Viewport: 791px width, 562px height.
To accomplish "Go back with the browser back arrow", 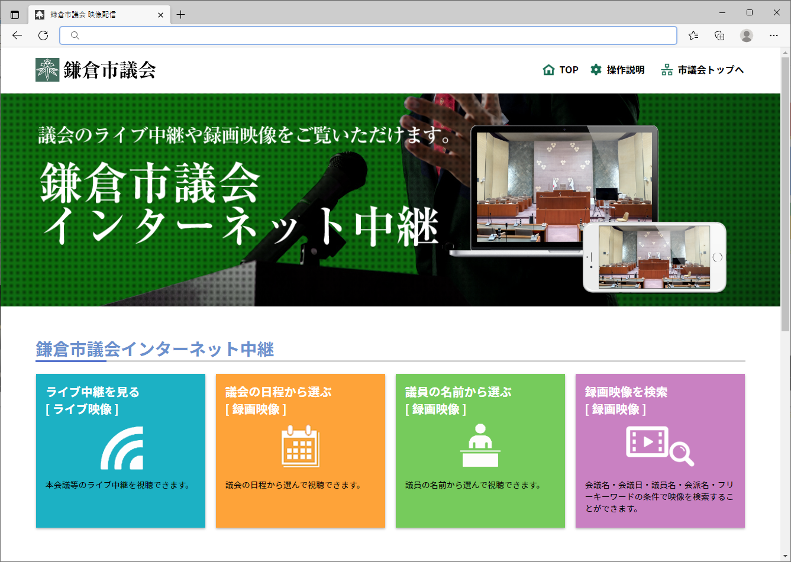I will pyautogui.click(x=17, y=35).
